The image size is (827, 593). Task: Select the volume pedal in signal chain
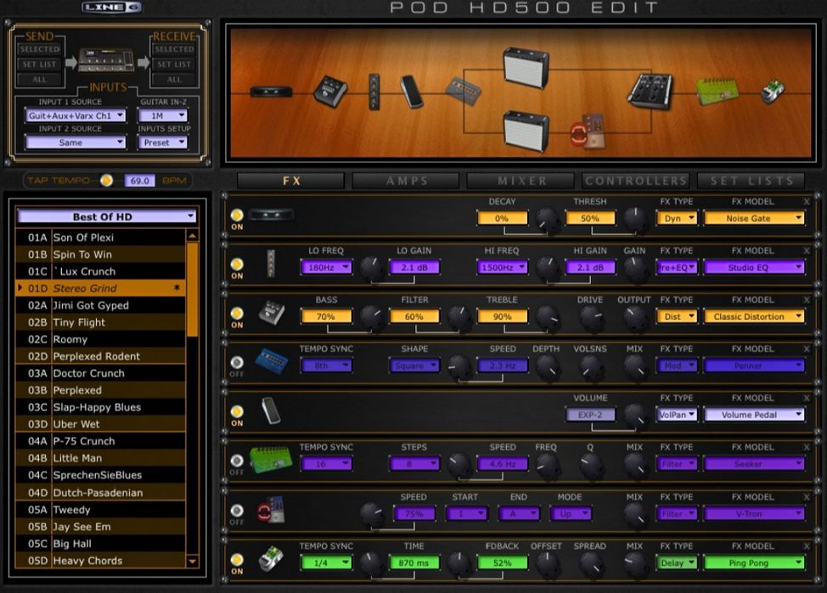pyautogui.click(x=412, y=91)
